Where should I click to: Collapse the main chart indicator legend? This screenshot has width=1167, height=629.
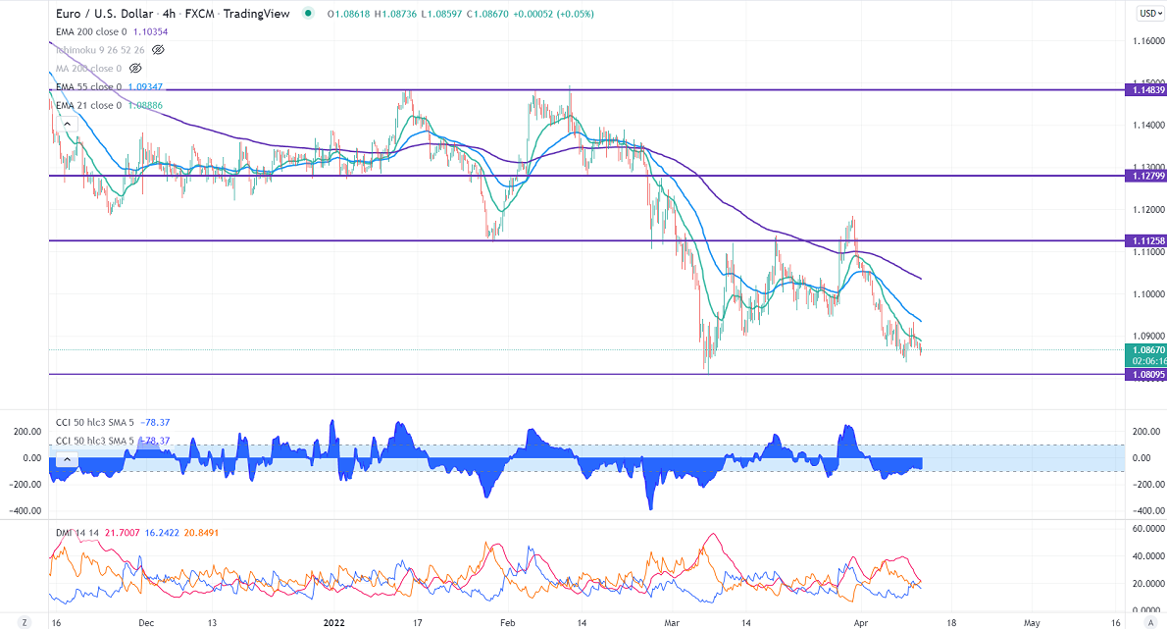point(67,125)
